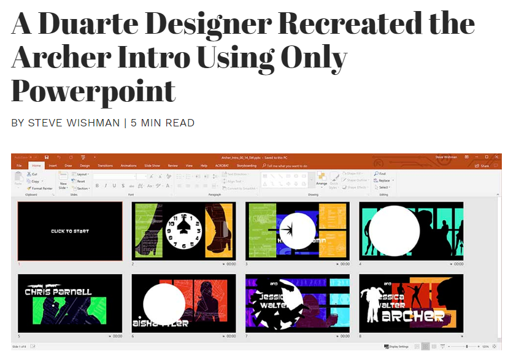Click the Line Spacing icon

tap(215, 177)
